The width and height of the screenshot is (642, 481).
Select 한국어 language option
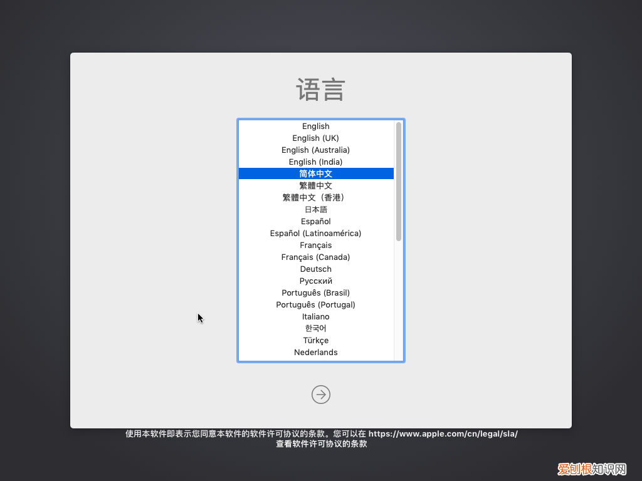point(316,329)
